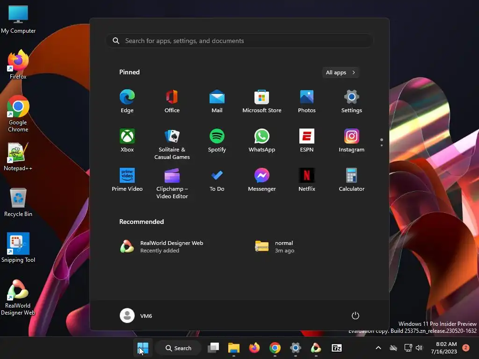Select RealWorld Designer Web desktop shortcut
This screenshot has height=359, width=479.
18,297
